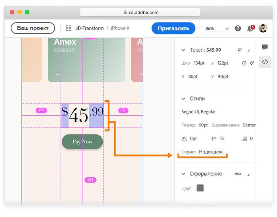This screenshot has height=217, width=277.
Task: Open the code specs panel icon
Action: 265,62
